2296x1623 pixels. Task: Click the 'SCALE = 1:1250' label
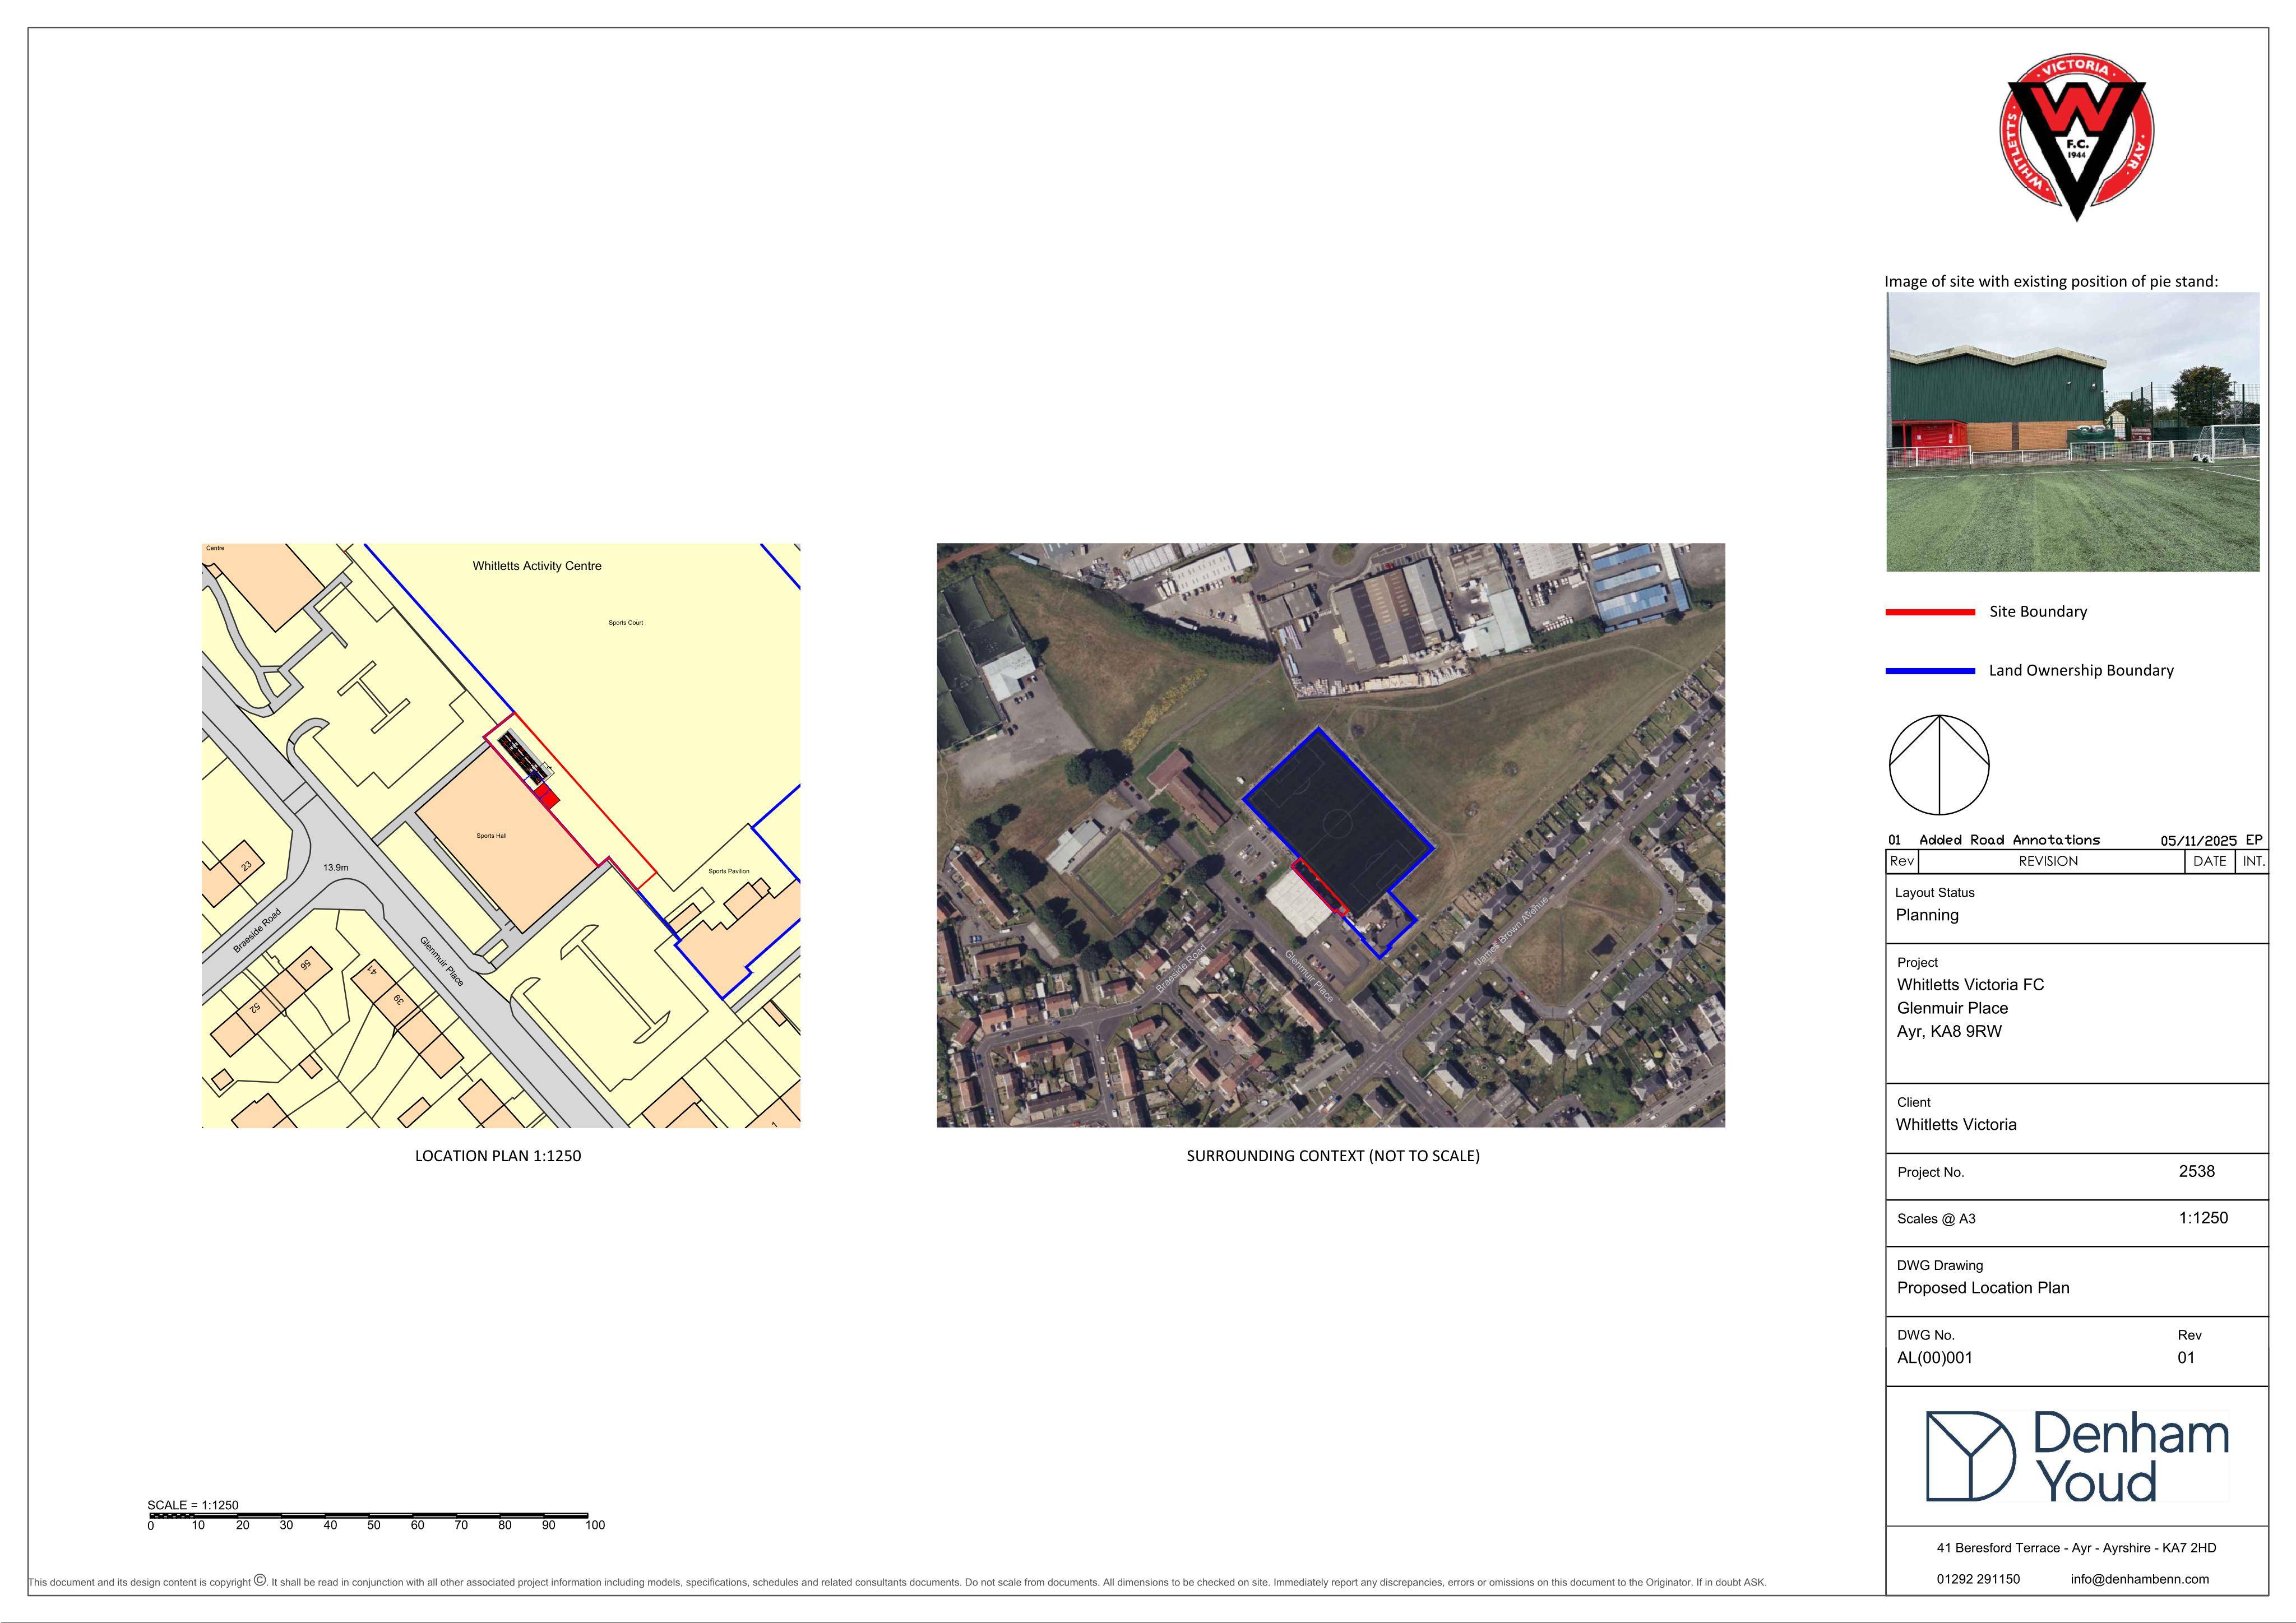[193, 1505]
